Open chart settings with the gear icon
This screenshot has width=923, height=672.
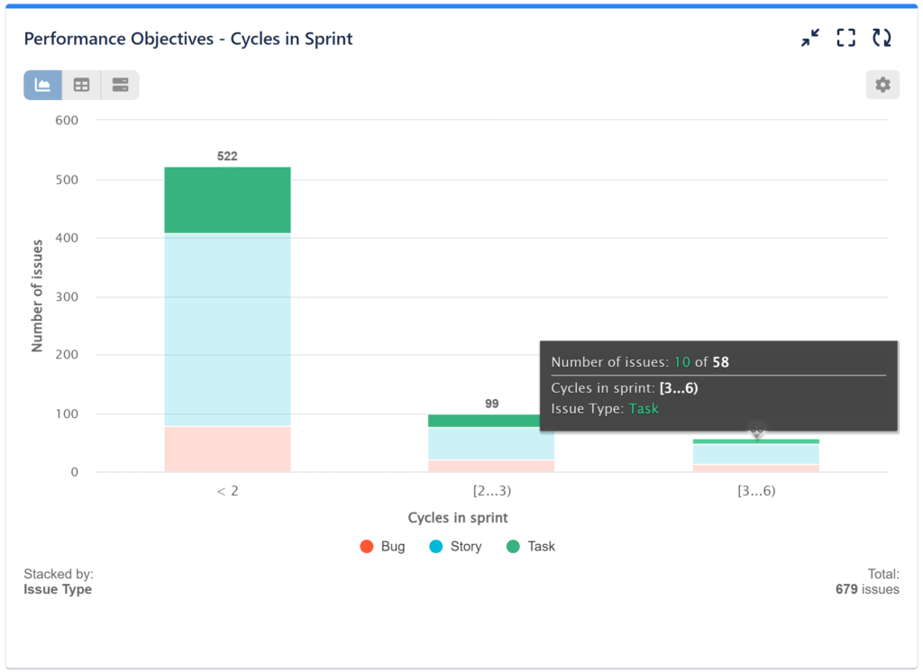click(x=882, y=84)
